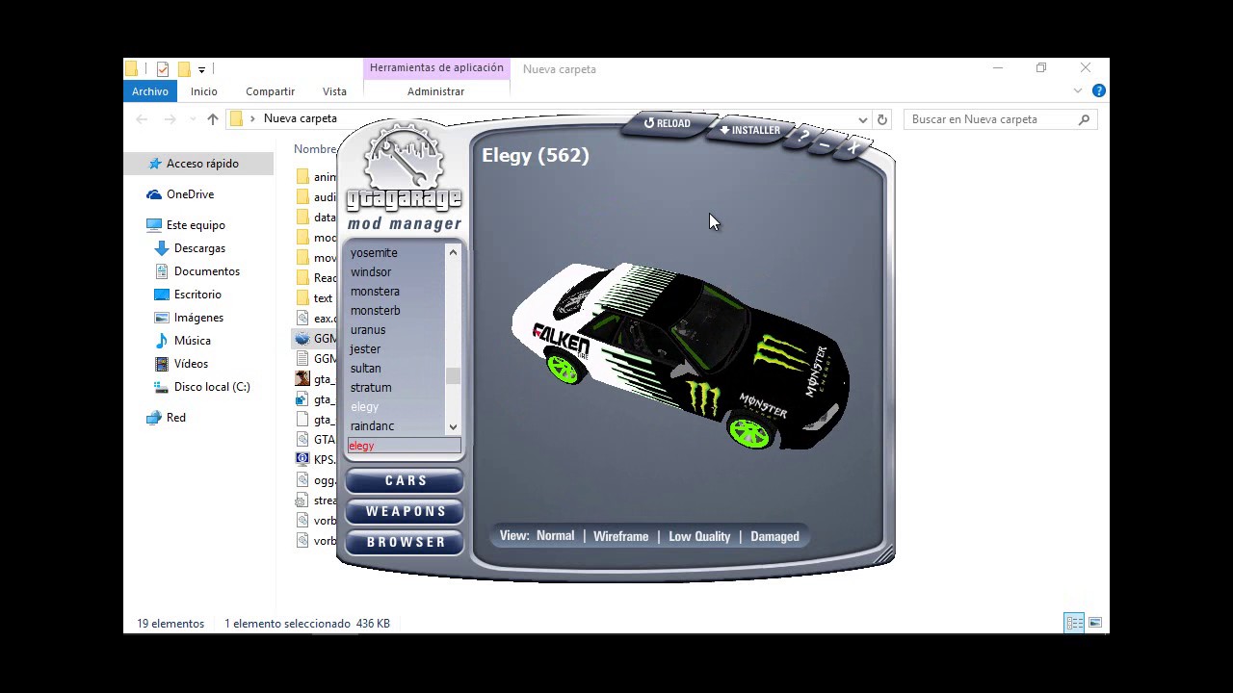Switch to the Vista ribbon tab
This screenshot has height=693, width=1233.
(x=334, y=90)
